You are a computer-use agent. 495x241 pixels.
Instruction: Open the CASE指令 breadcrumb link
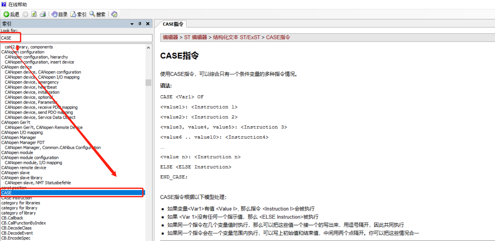pyautogui.click(x=278, y=37)
